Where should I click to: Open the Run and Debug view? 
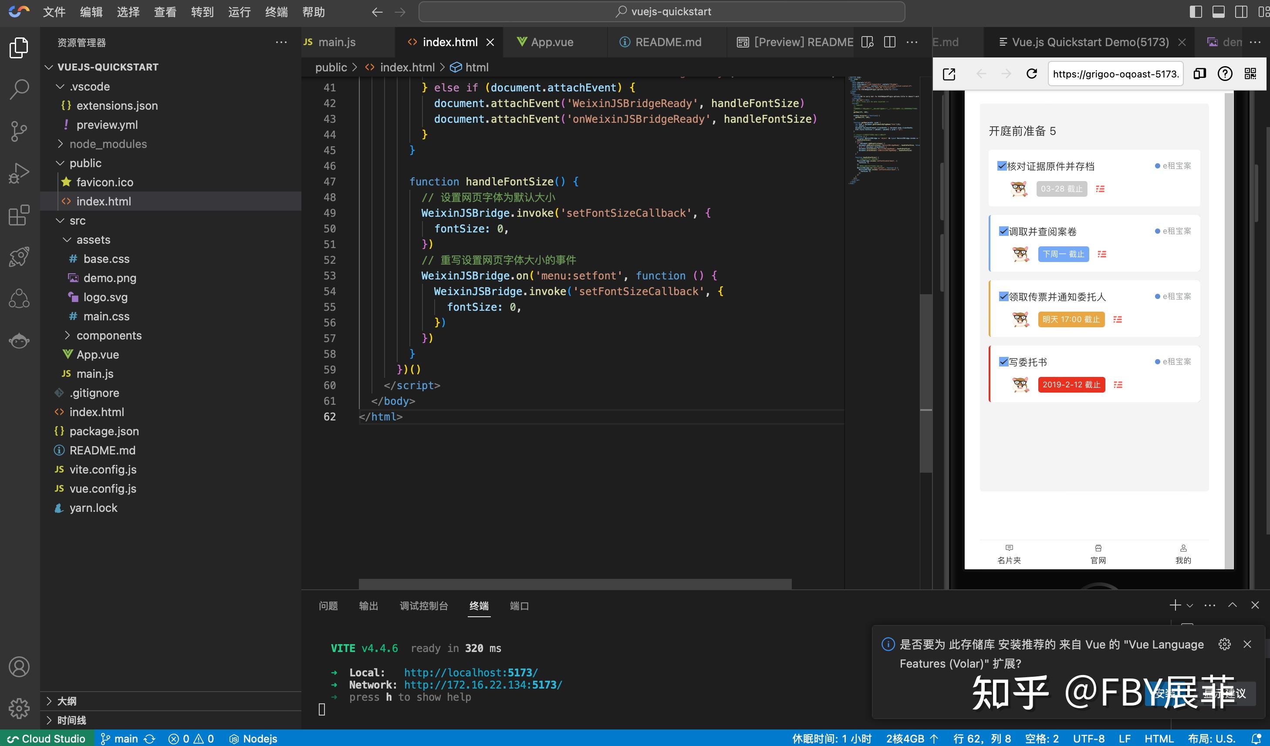(19, 173)
